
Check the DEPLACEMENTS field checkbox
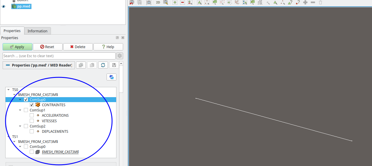32,131
